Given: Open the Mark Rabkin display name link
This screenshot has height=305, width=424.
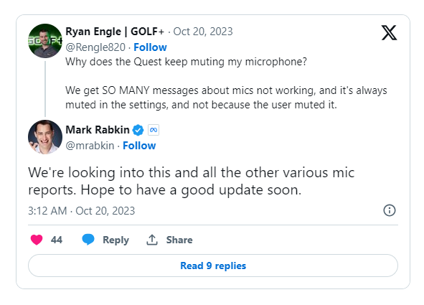Looking at the screenshot, I should (98, 130).
